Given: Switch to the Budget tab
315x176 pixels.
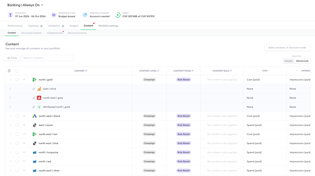Looking at the screenshot, I should click(74, 26).
